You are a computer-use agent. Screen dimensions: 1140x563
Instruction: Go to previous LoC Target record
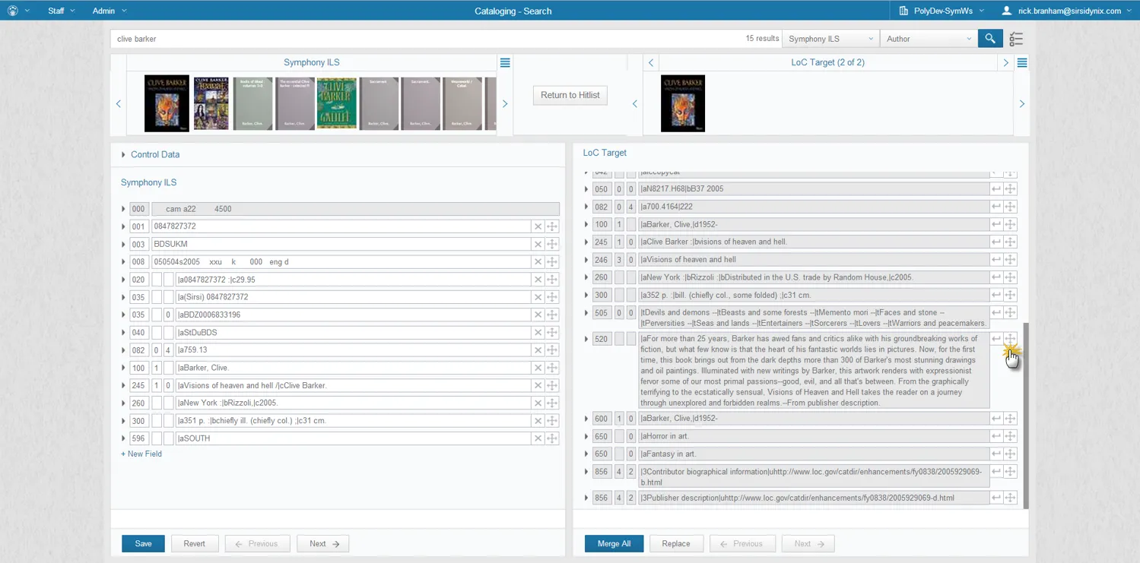[651, 62]
